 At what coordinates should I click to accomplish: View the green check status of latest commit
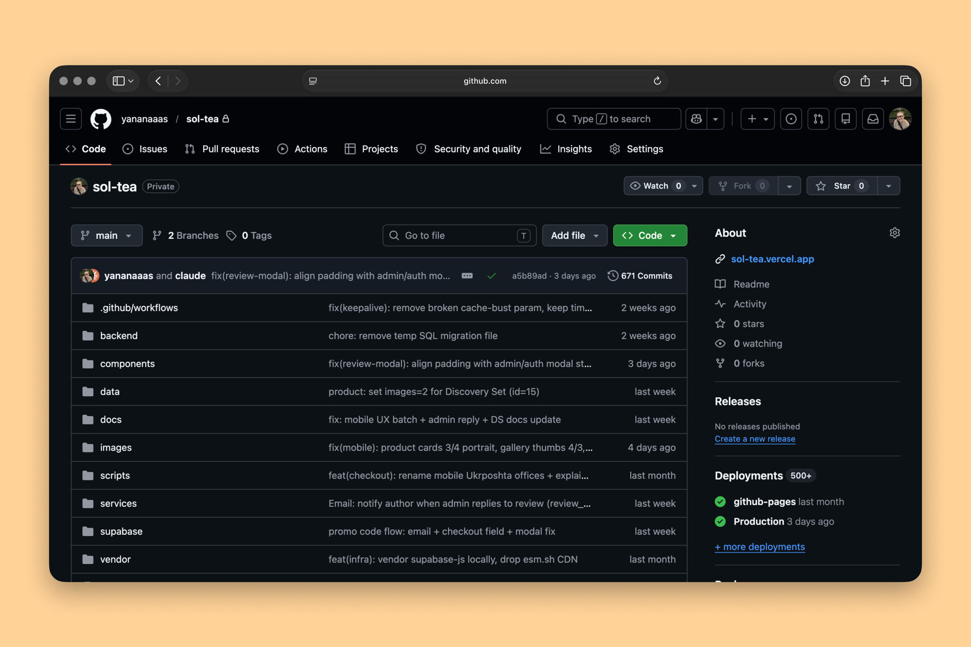[491, 276]
